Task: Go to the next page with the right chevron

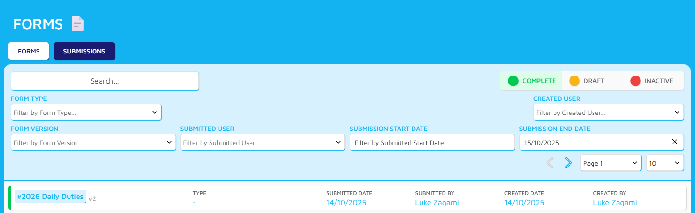Action: [568, 163]
